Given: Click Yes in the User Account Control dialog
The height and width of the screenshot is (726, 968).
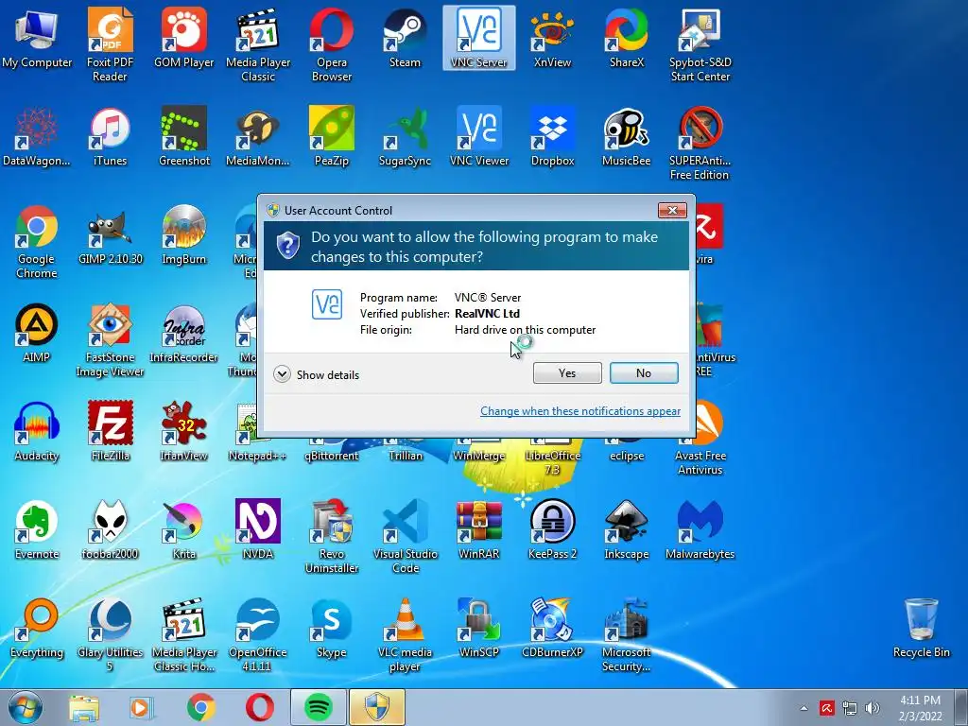Looking at the screenshot, I should coord(567,372).
